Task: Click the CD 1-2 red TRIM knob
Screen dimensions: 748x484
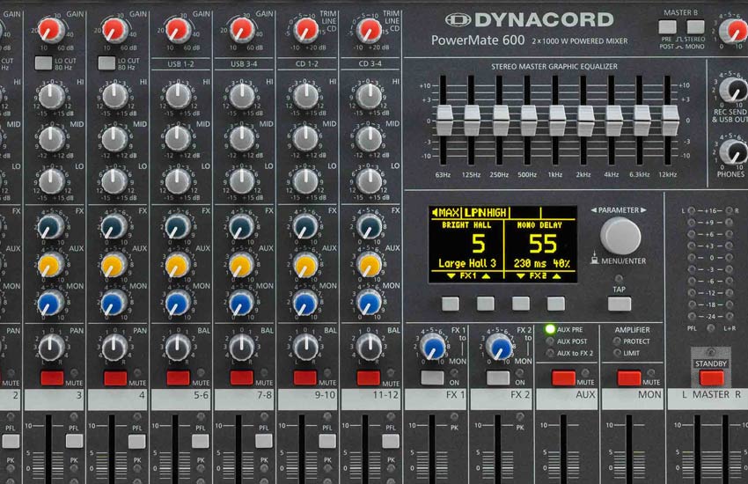Action: (x=305, y=31)
